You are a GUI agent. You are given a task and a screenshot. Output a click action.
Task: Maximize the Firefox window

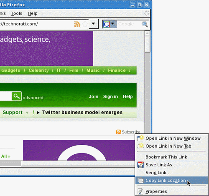tap(140, 5)
